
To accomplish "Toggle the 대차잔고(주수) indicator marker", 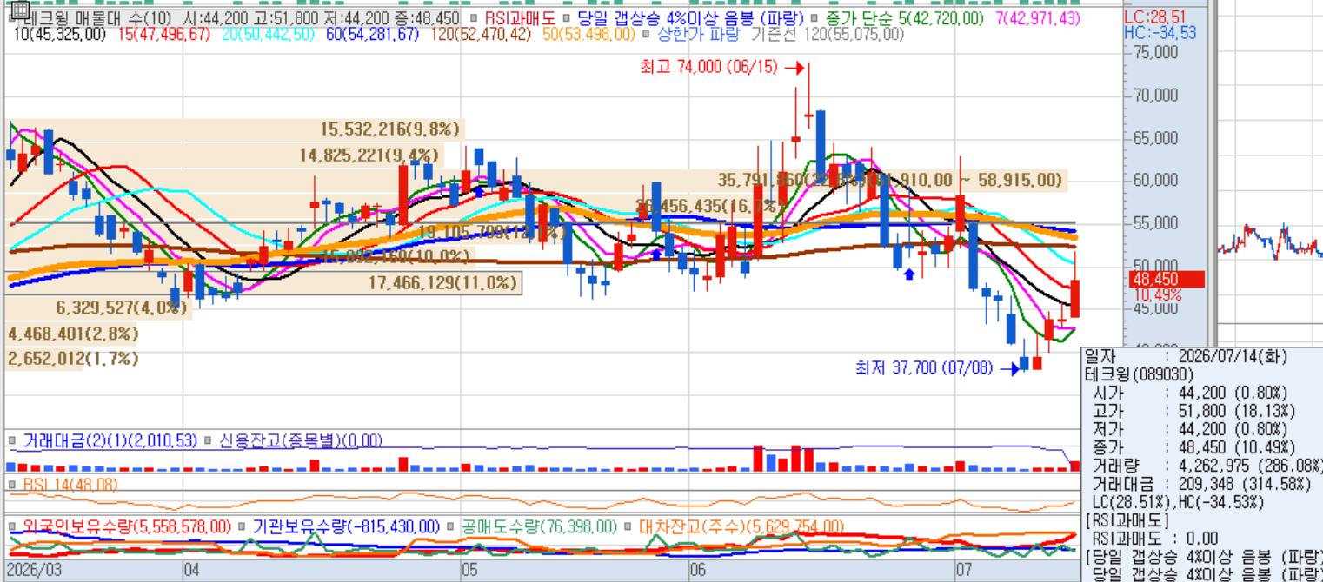I will [x=628, y=527].
